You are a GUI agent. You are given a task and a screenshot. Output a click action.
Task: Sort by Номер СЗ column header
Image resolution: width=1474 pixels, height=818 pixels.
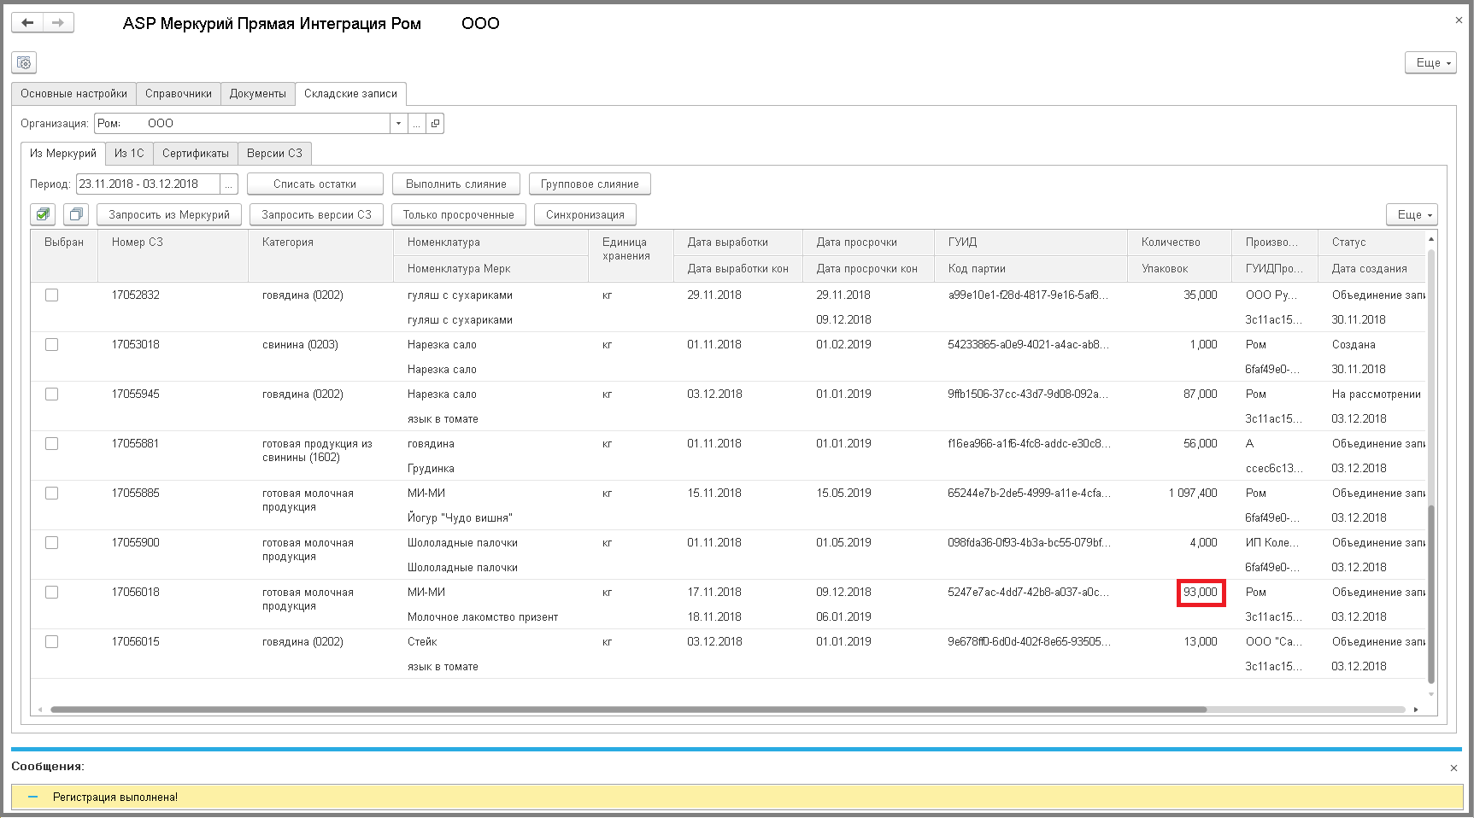click(173, 255)
